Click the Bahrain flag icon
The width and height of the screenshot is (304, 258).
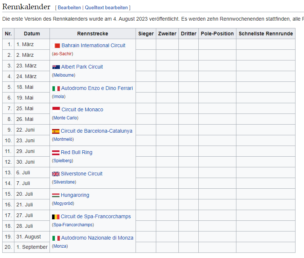[x=57, y=46]
